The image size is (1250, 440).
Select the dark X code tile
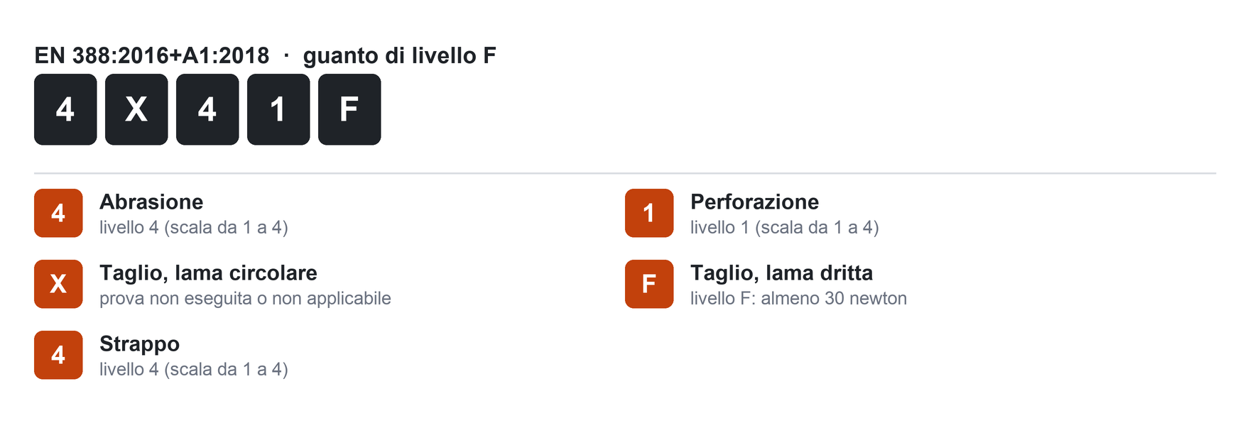tap(136, 109)
